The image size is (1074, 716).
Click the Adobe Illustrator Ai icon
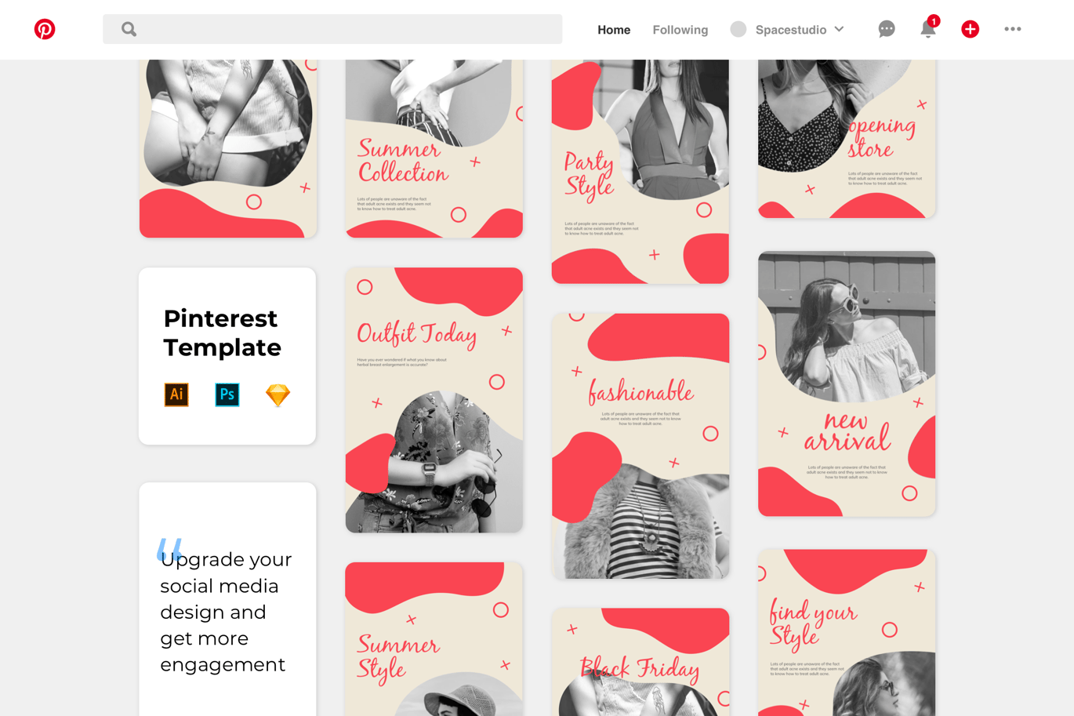tap(176, 394)
